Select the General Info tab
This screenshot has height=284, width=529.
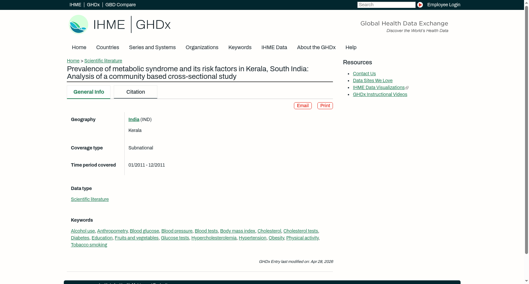pyautogui.click(x=89, y=92)
